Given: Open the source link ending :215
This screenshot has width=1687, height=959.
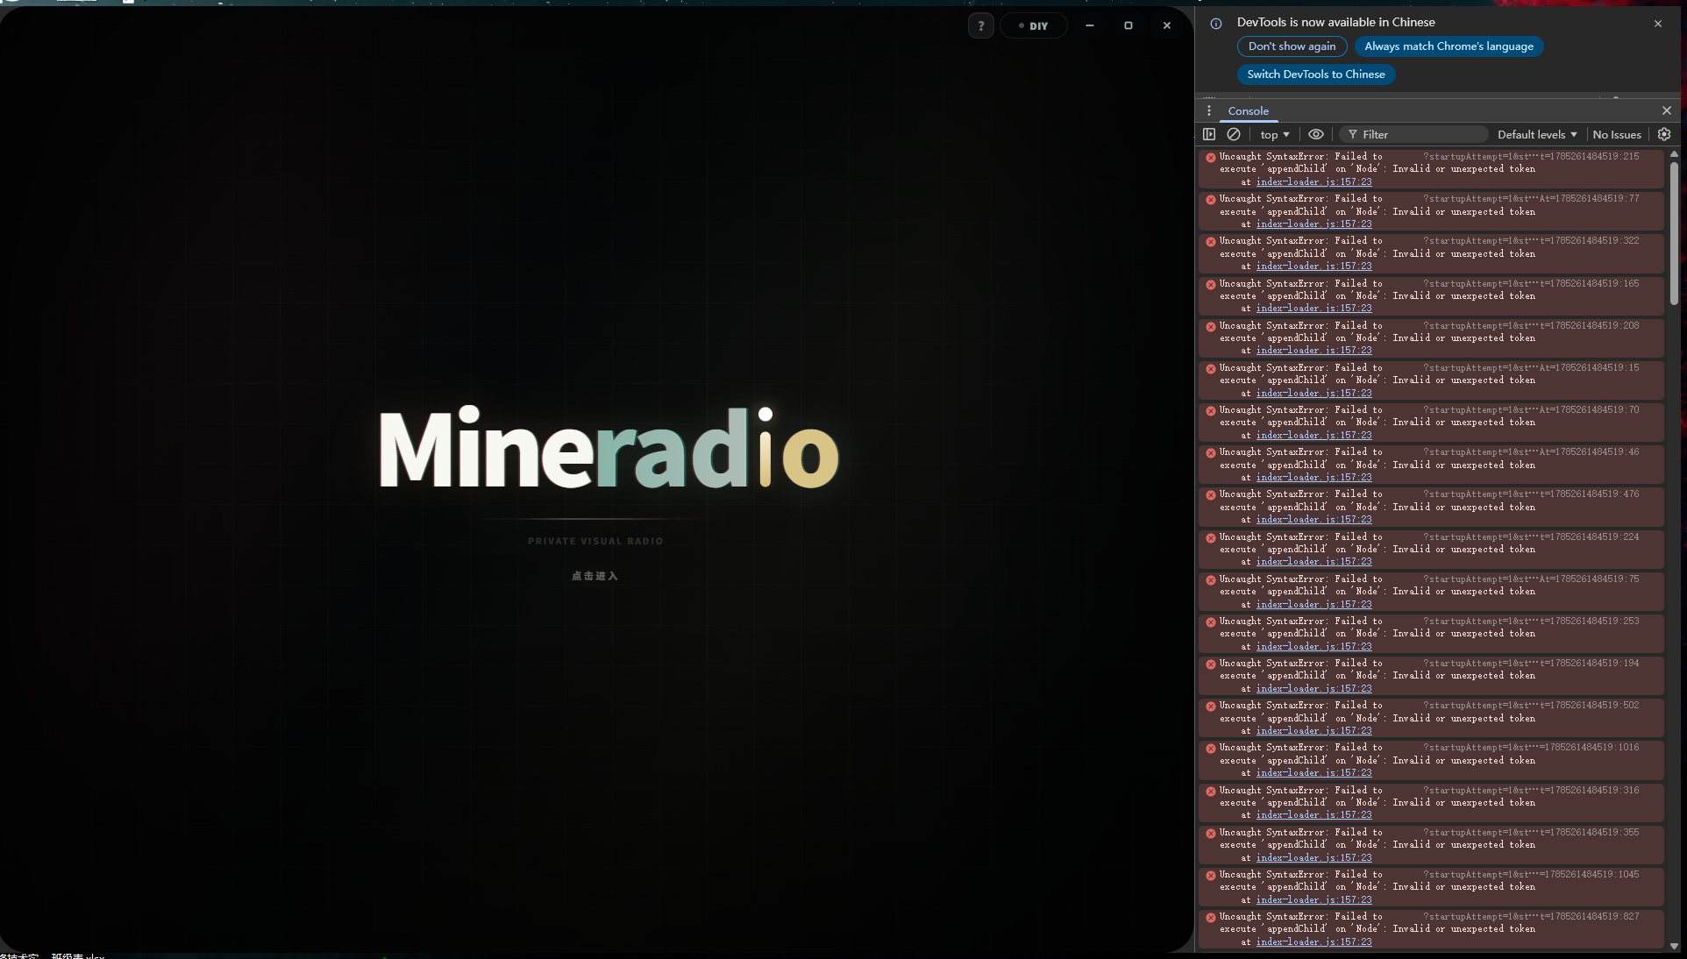Looking at the screenshot, I should (x=1531, y=157).
